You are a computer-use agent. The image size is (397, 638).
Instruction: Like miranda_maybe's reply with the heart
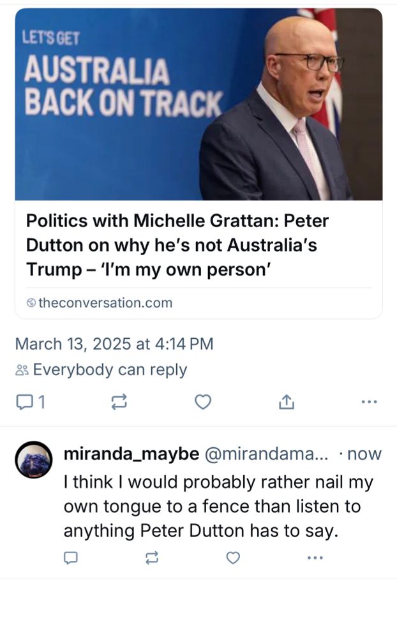[x=233, y=558]
